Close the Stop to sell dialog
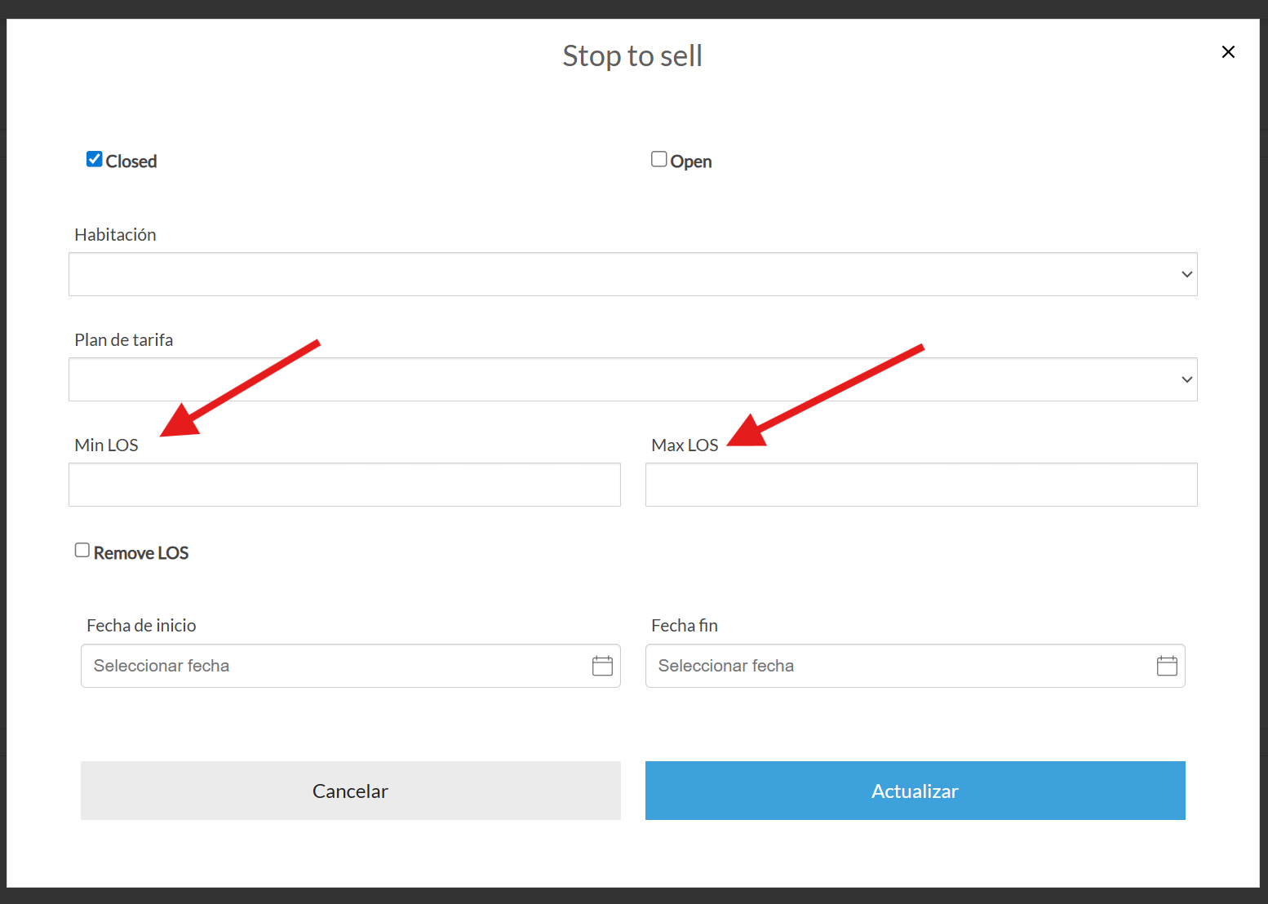Image resolution: width=1268 pixels, height=904 pixels. coord(1228,52)
